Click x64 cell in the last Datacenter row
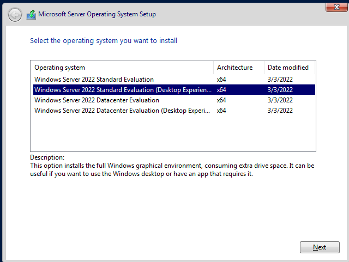Viewport: 349px width, 262px height. [221, 111]
